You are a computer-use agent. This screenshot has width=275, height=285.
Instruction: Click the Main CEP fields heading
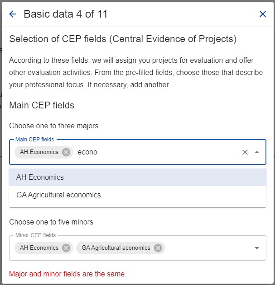tap(42, 105)
